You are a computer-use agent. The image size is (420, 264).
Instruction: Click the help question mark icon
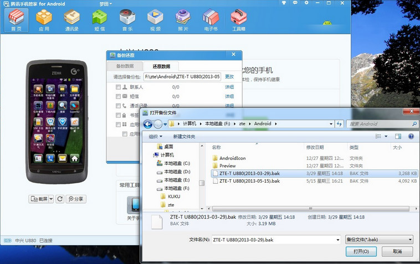[x=411, y=136]
